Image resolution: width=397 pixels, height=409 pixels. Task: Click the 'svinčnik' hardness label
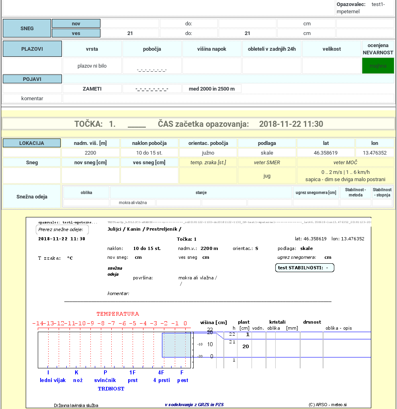tap(105, 380)
